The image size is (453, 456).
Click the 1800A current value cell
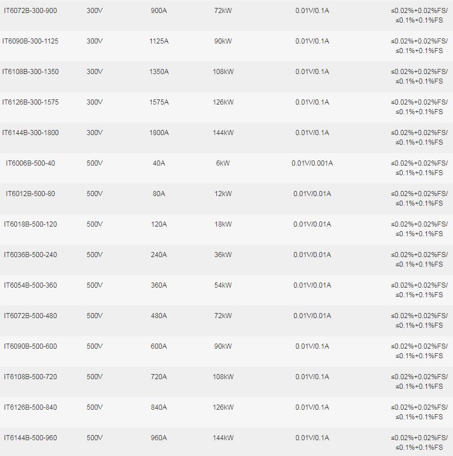click(159, 133)
